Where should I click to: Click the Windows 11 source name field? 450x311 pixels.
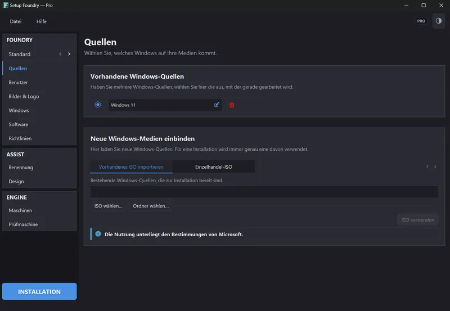pyautogui.click(x=165, y=105)
